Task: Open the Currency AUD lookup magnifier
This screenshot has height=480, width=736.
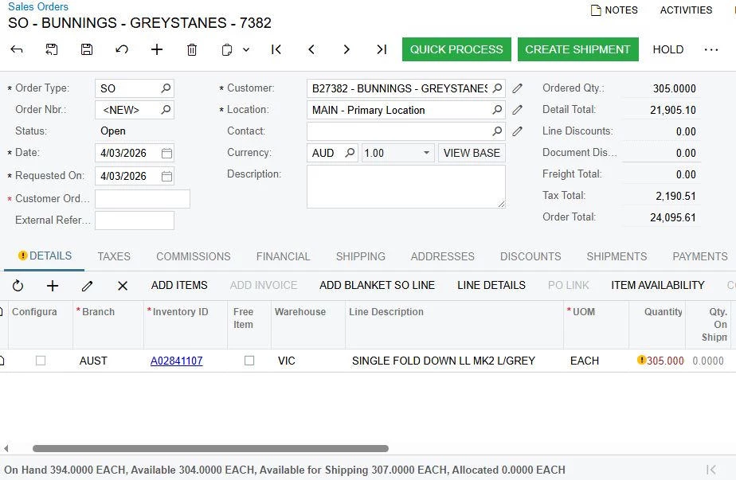Action: [350, 153]
